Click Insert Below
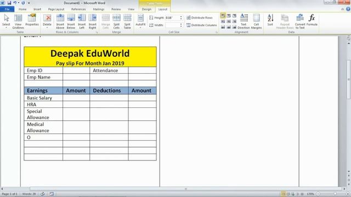351x197 pixels. (71, 21)
